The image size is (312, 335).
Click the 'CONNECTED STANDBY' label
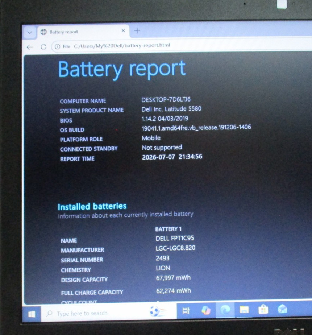coord(89,149)
